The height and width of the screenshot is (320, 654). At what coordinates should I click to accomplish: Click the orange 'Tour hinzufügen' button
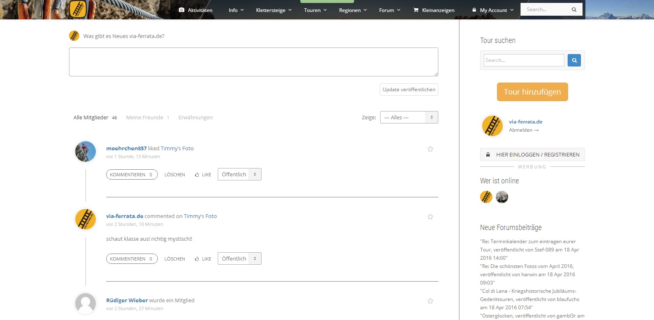tap(532, 92)
